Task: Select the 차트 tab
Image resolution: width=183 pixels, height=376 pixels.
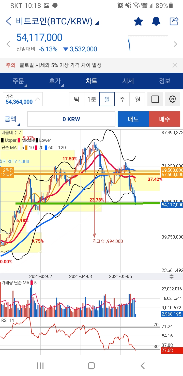Action: coord(91,81)
